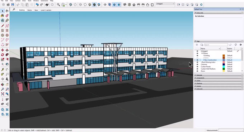Click the Undo arrow icon
The height and width of the screenshot is (132, 244).
37,5
